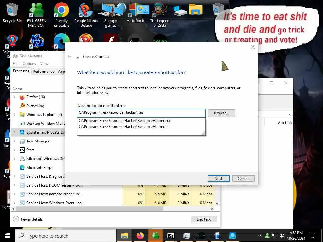
Task: Launch the HalloDock desktop shortcut
Action: pos(135,13)
